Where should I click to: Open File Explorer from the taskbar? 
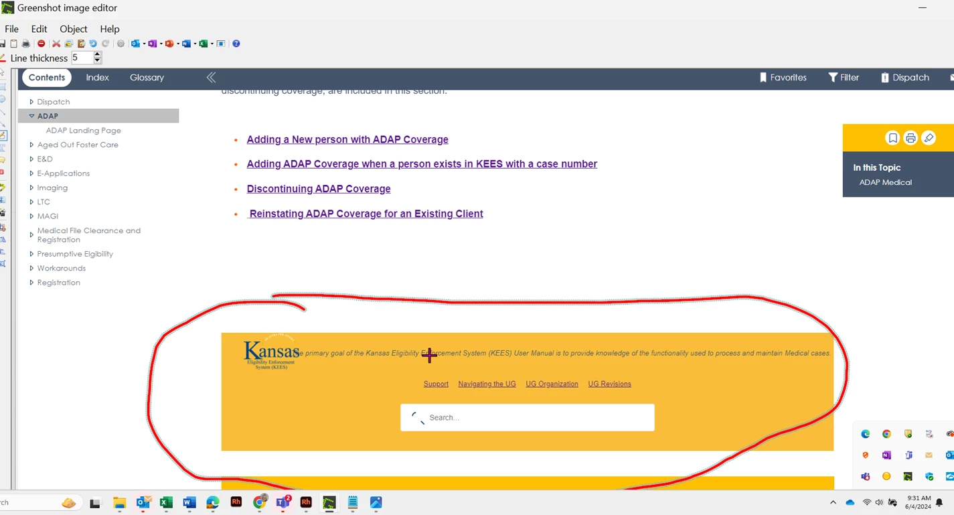(119, 502)
